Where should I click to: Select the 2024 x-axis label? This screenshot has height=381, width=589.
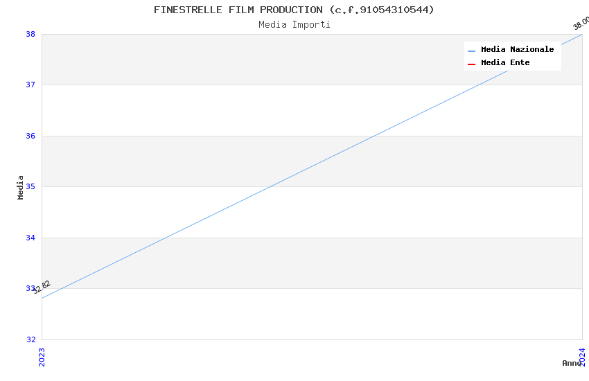click(x=582, y=356)
